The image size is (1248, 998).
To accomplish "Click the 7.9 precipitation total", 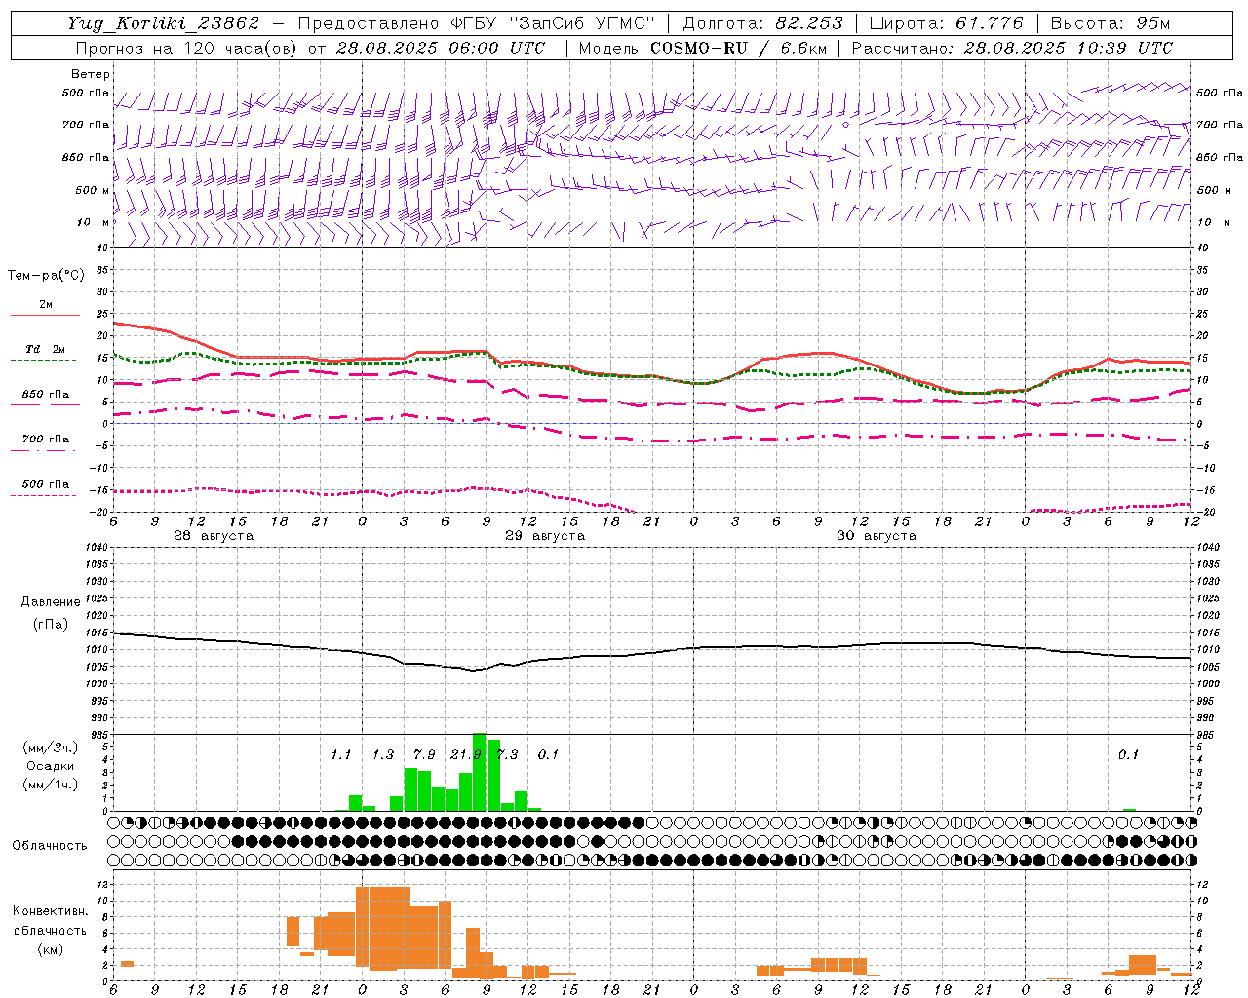I will [424, 754].
